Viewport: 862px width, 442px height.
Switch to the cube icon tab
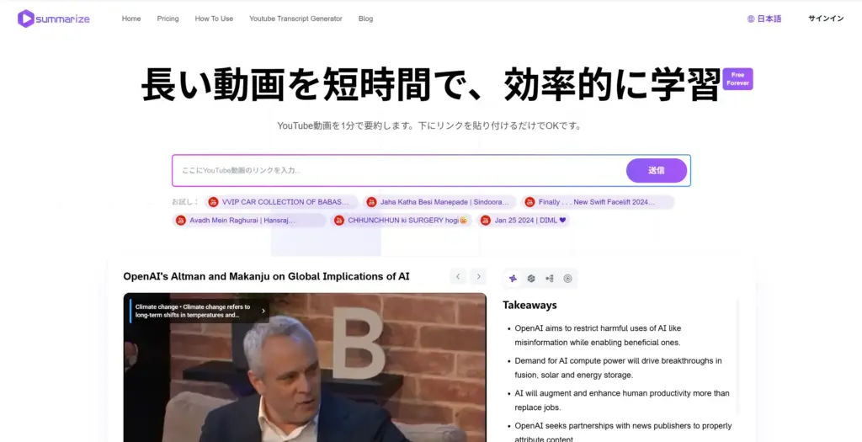(531, 279)
